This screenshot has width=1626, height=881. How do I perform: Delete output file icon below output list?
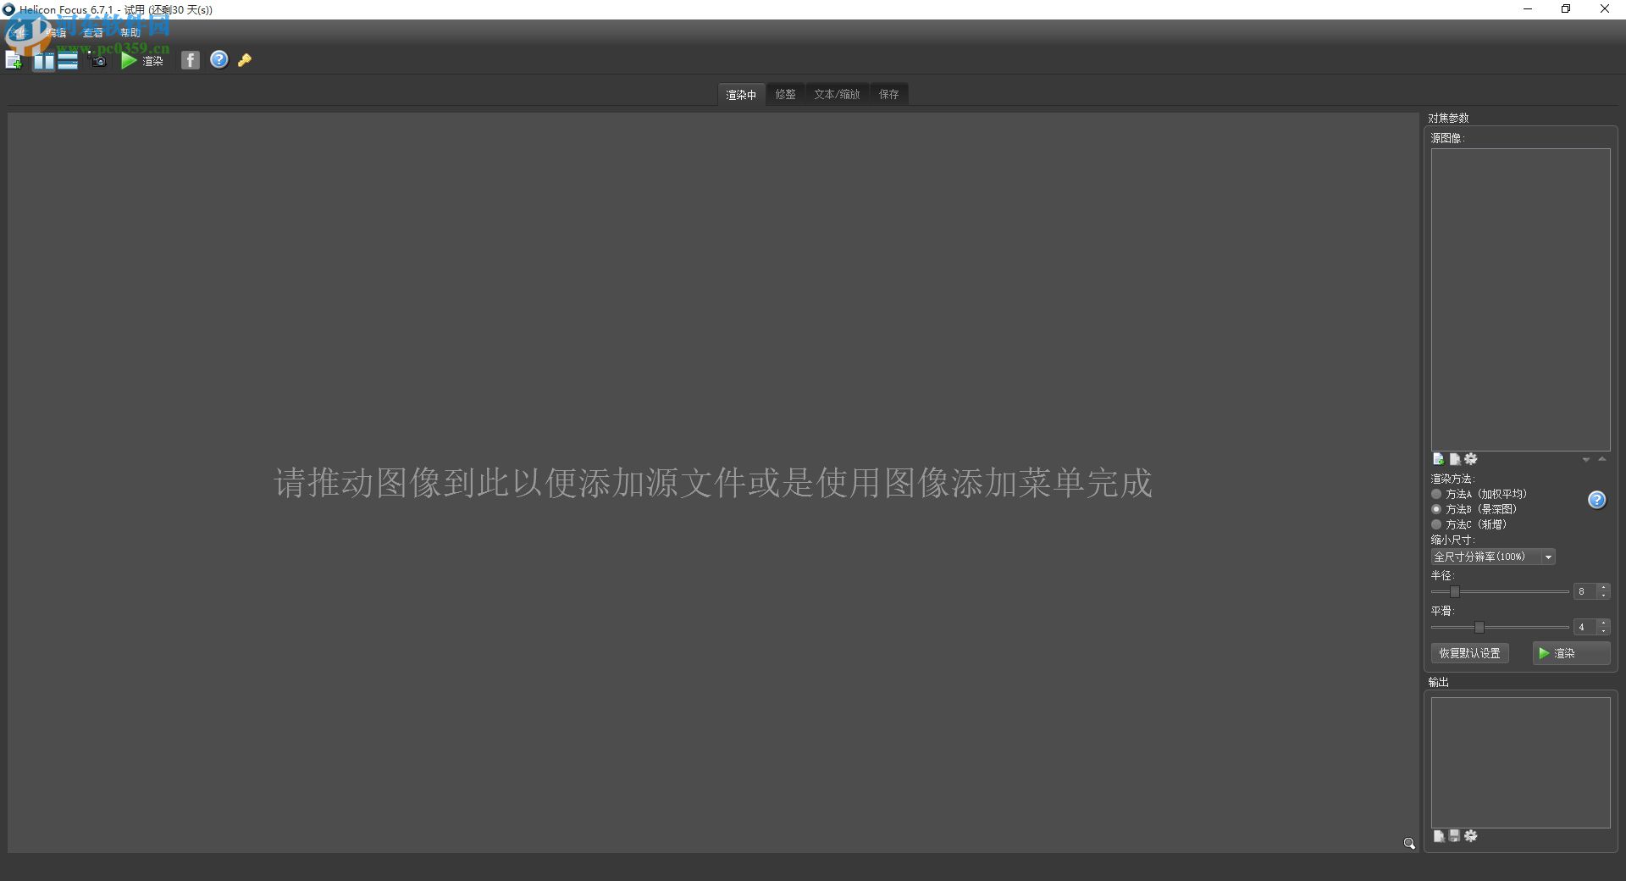tap(1438, 836)
